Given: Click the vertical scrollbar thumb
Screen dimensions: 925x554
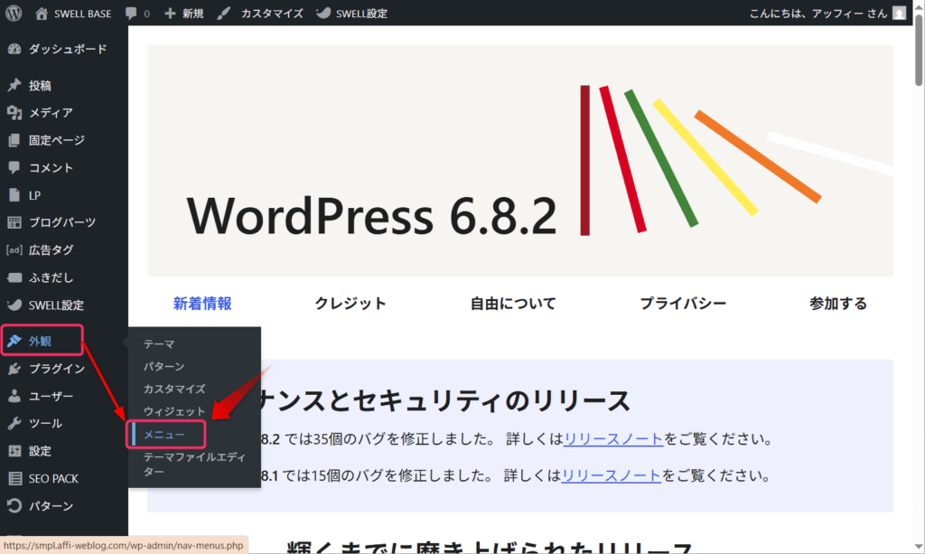Looking at the screenshot, I should [x=919, y=50].
